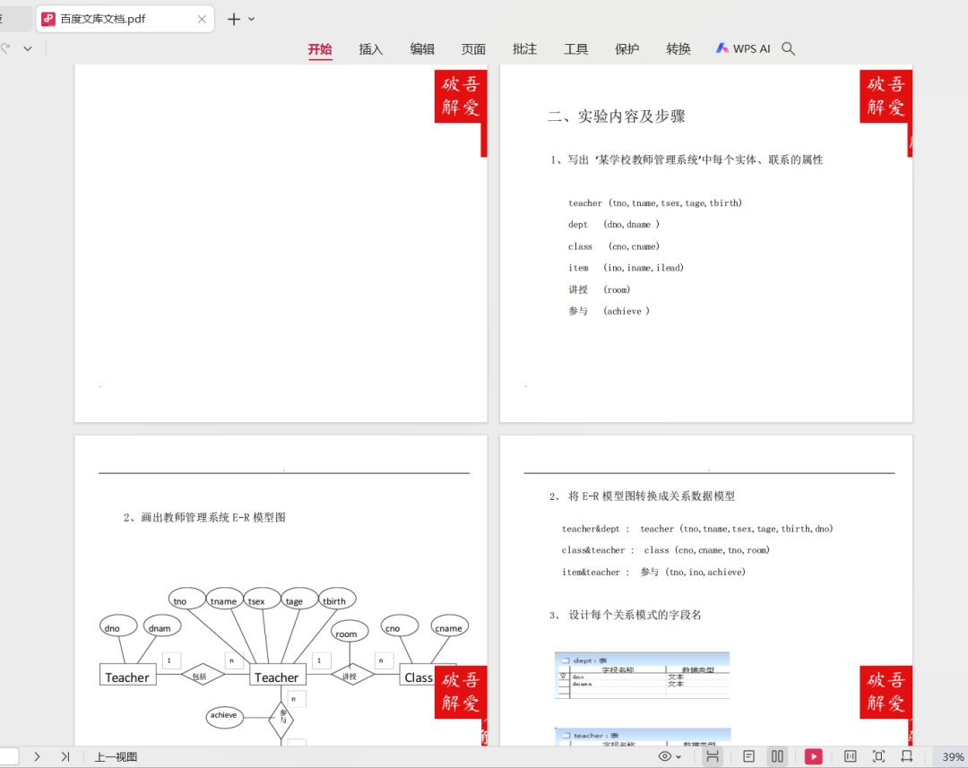This screenshot has width=968, height=768.
Task: Click the search magnifier icon
Action: [x=789, y=48]
